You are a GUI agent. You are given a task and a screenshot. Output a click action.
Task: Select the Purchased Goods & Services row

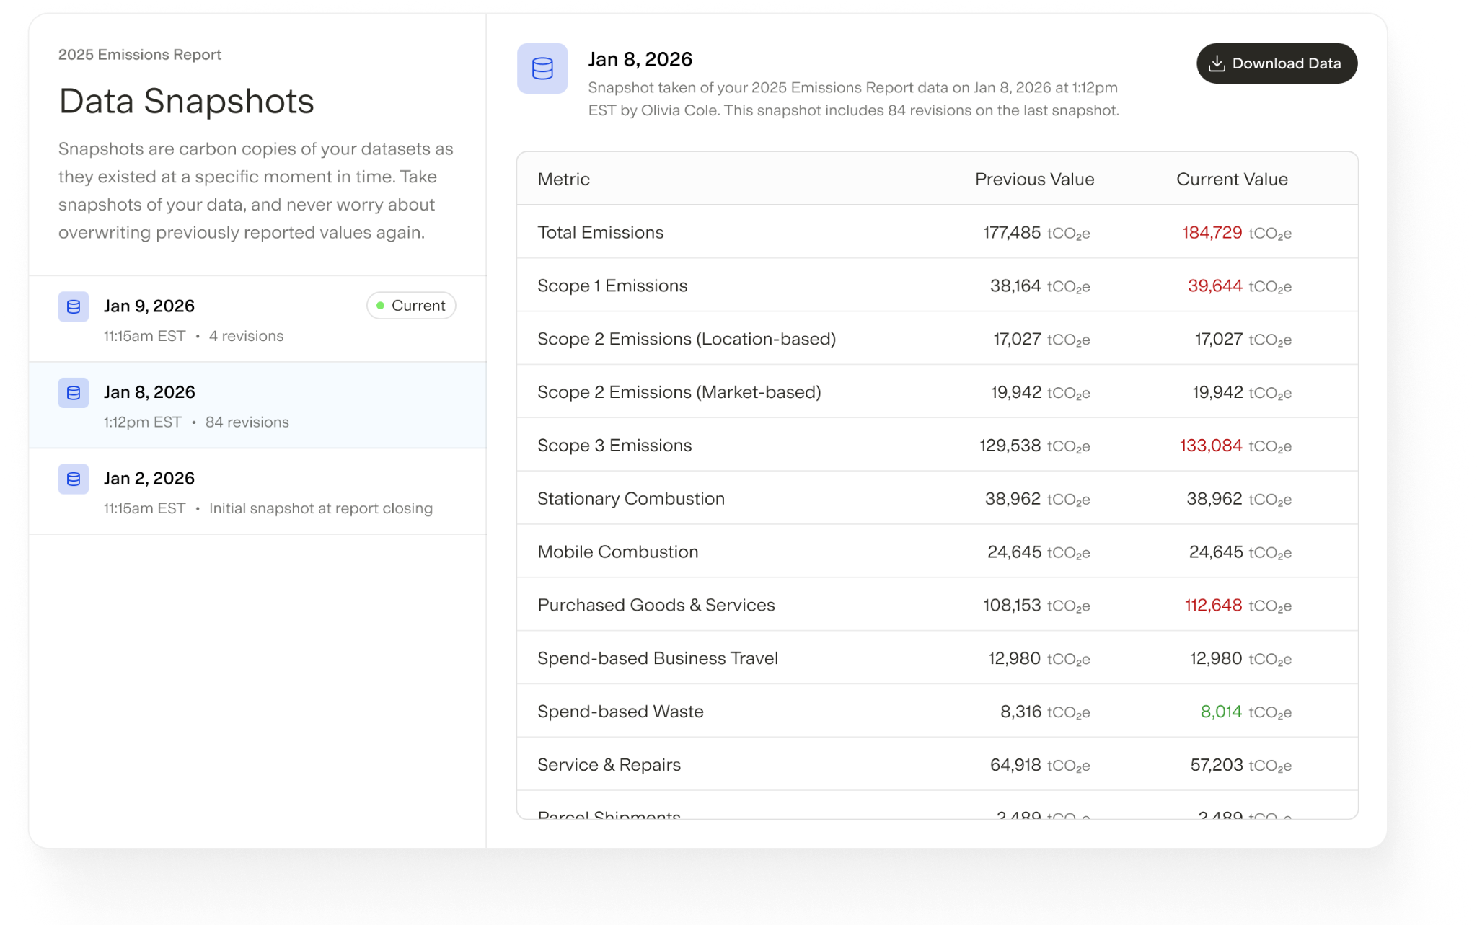[x=656, y=605]
